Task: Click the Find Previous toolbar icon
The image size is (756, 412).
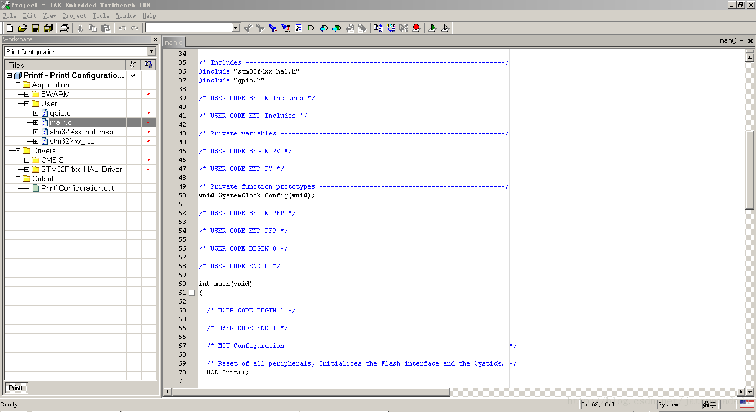Action: (248, 28)
